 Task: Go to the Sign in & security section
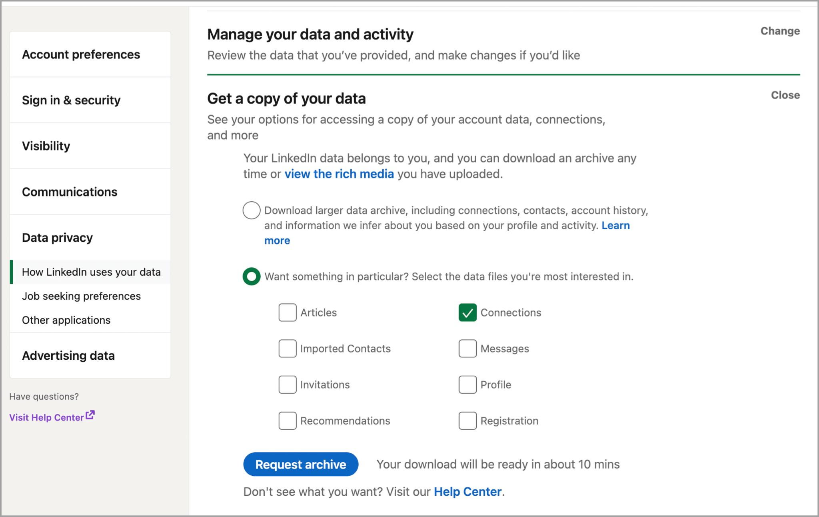point(71,100)
